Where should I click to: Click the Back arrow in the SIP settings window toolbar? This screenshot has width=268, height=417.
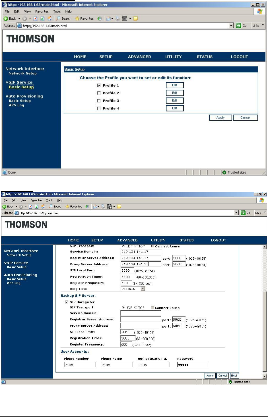coord(5,207)
